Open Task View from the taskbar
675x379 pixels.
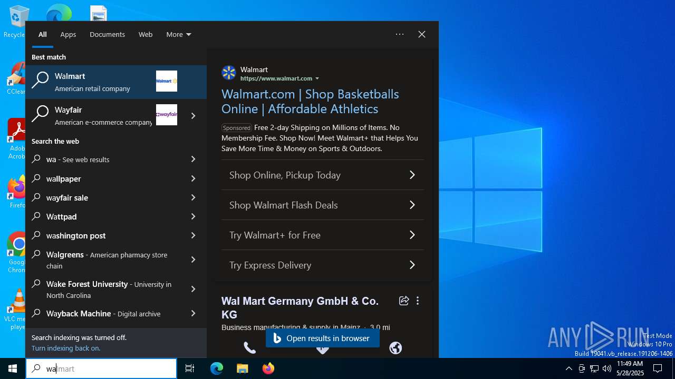click(190, 368)
